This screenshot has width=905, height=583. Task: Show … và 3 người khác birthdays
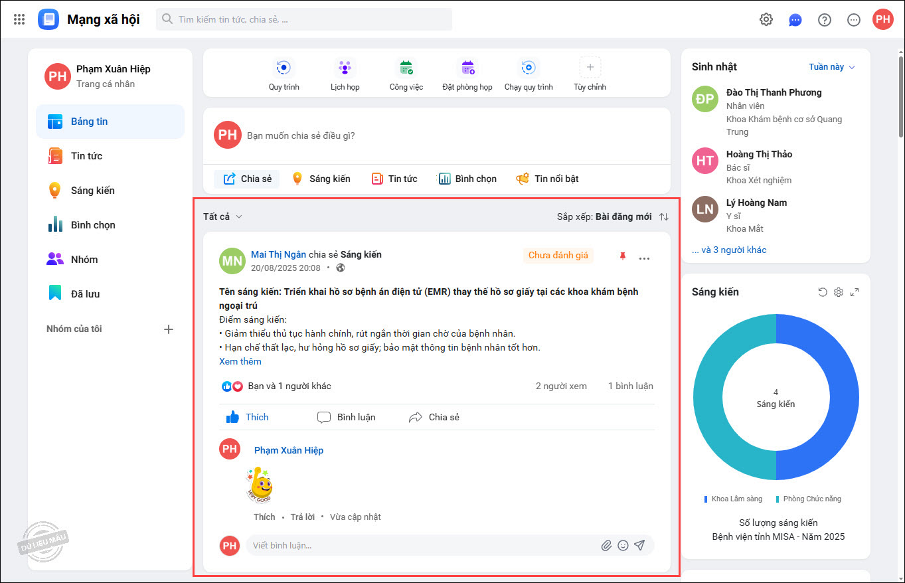(x=729, y=250)
